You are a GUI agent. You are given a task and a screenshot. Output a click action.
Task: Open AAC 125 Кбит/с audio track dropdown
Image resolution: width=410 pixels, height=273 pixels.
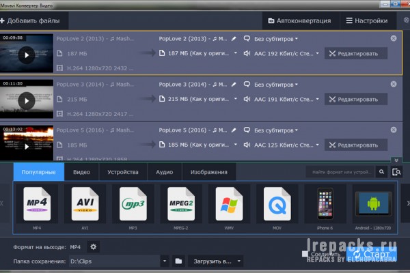(x=318, y=145)
